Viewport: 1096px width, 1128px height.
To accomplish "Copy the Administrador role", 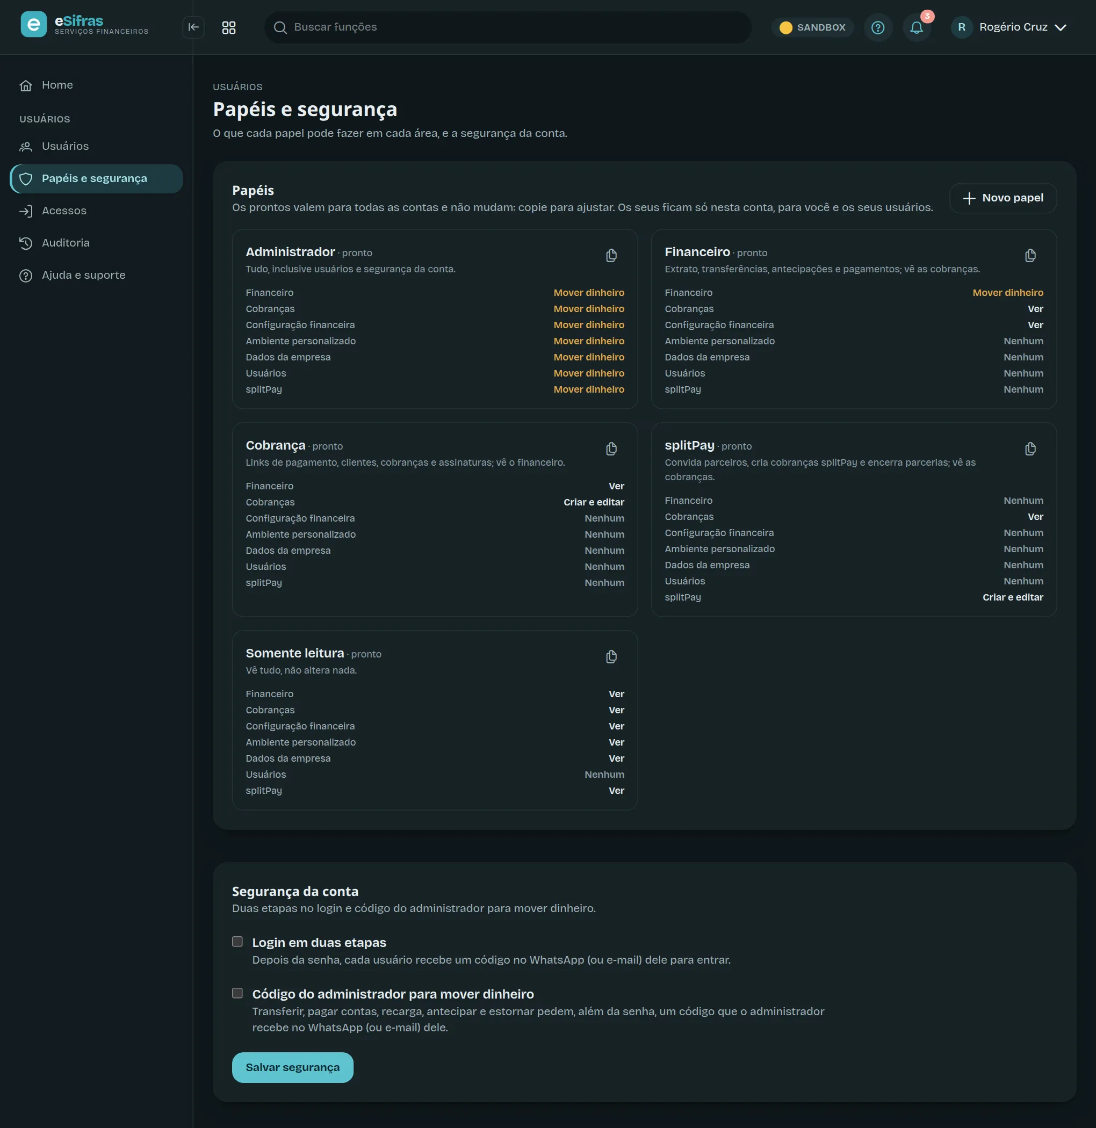I will [x=611, y=255].
